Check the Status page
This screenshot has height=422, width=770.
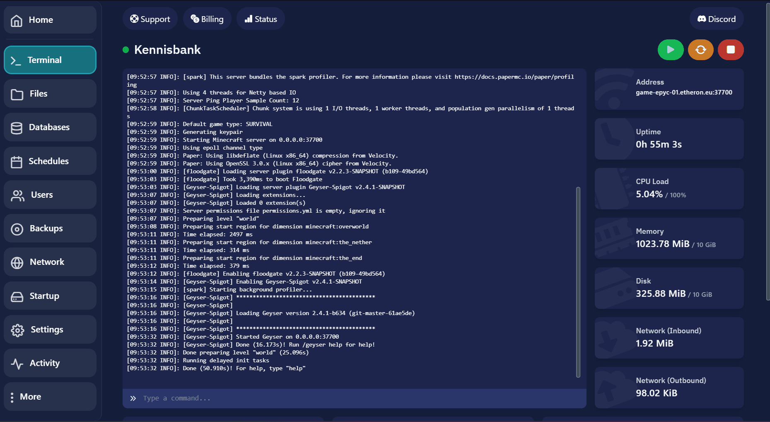[x=261, y=19]
